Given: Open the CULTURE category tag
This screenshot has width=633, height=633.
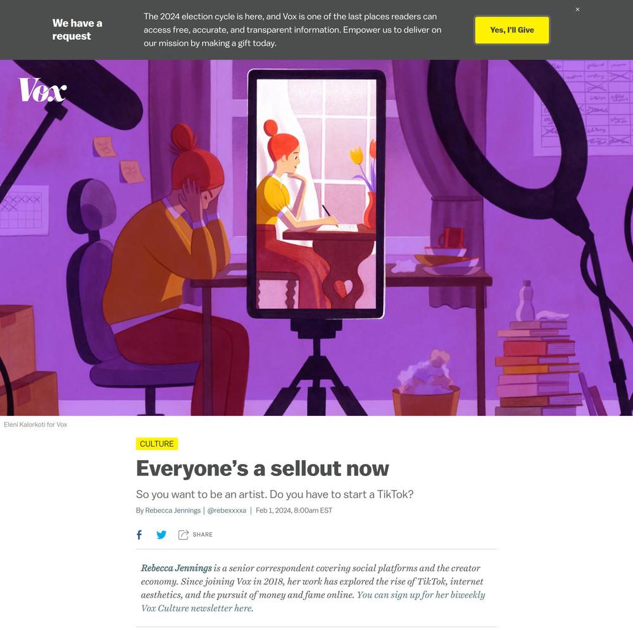Looking at the screenshot, I should pos(156,444).
